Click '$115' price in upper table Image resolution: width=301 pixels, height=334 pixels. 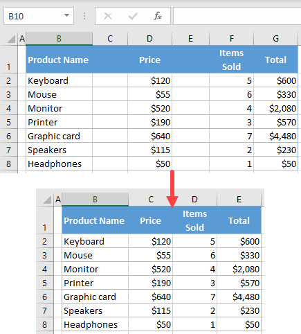coord(150,150)
